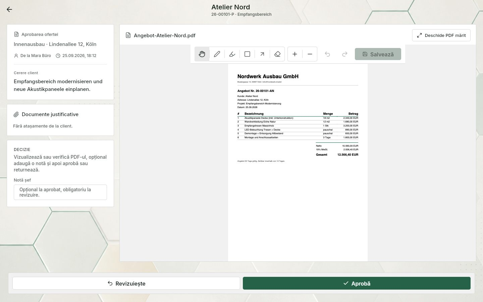Screen dimensions: 483x302
Task: Click the Aprobarea ofertei label
Action: (x=40, y=34)
